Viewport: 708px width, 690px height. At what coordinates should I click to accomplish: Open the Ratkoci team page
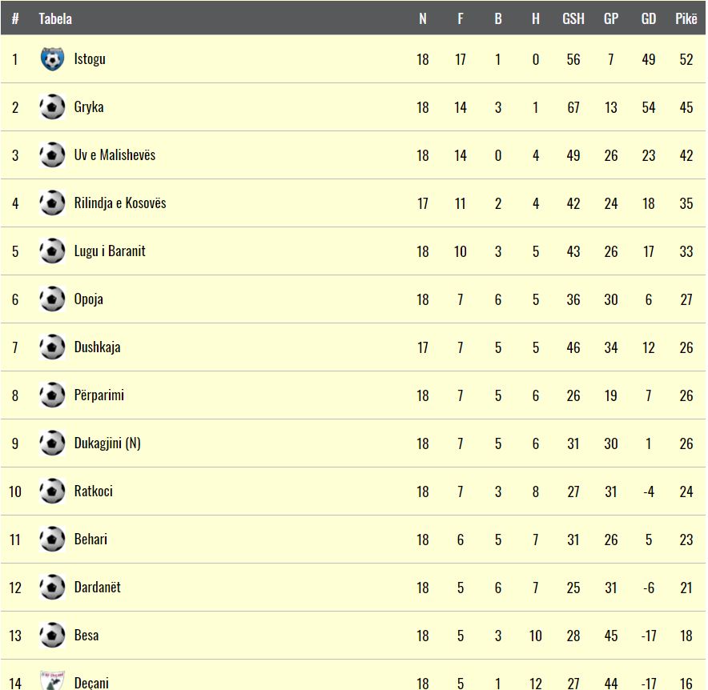94,491
